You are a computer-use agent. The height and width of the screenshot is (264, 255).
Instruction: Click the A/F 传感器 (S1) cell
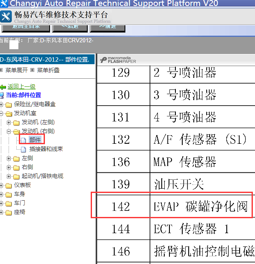coord(202,139)
